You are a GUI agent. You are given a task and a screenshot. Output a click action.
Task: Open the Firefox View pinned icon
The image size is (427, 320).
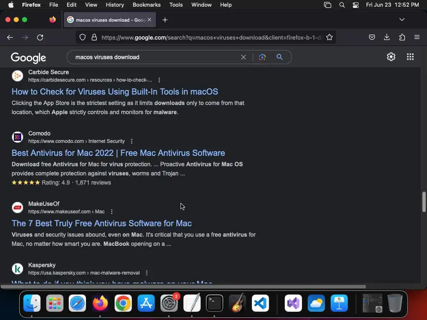53,20
